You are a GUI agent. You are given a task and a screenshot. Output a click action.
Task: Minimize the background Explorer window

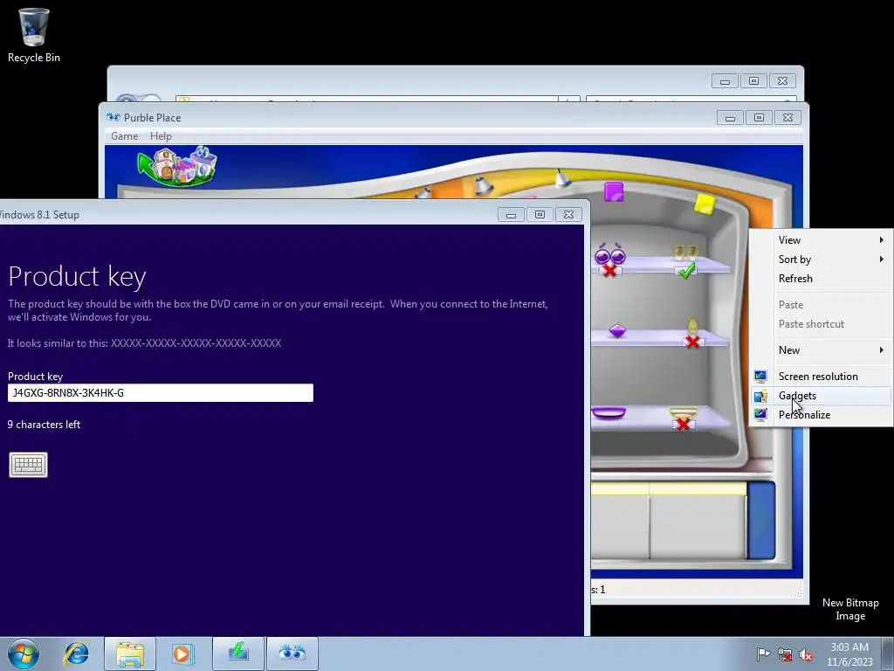coord(725,81)
